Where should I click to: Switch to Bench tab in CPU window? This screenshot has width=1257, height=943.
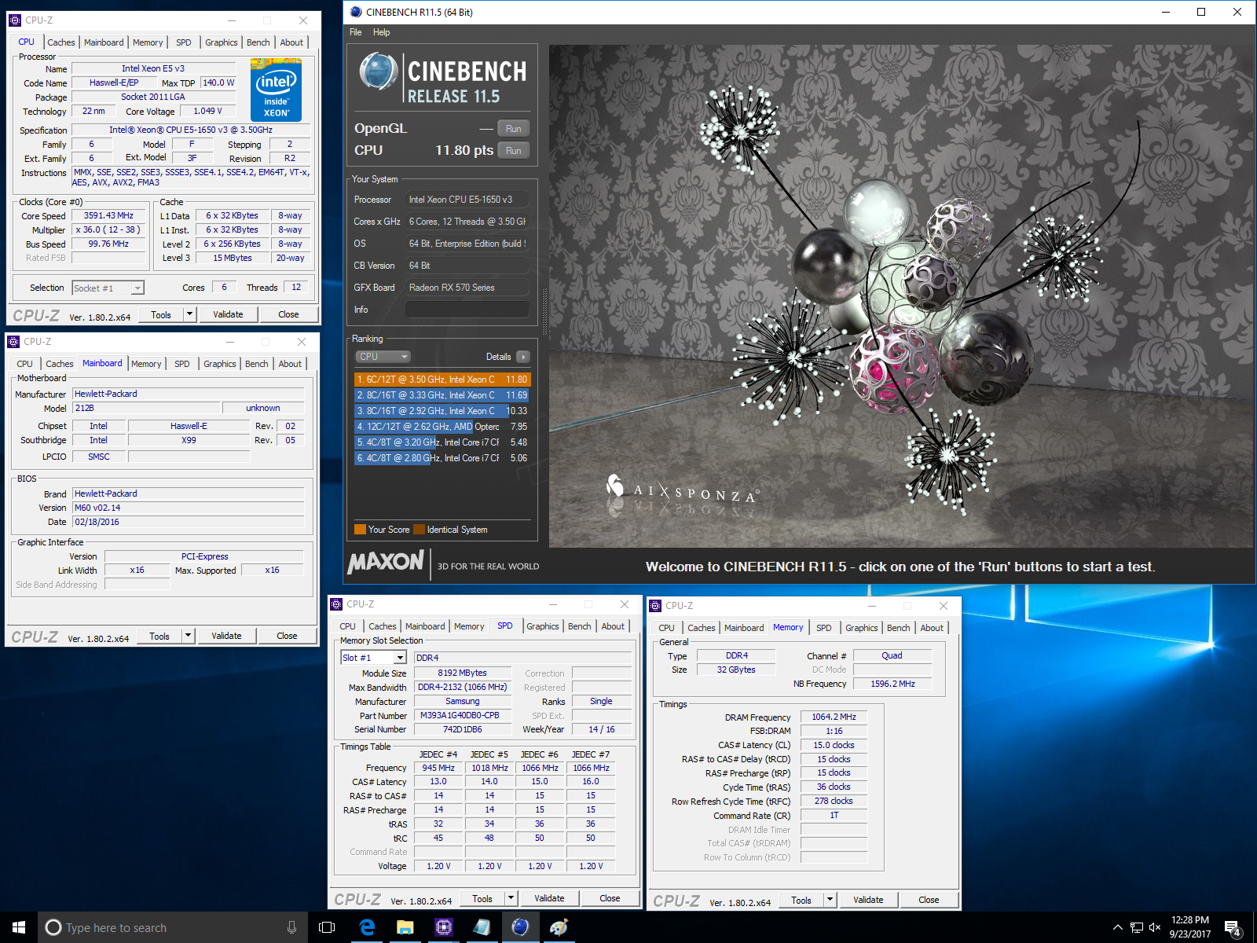(x=258, y=42)
